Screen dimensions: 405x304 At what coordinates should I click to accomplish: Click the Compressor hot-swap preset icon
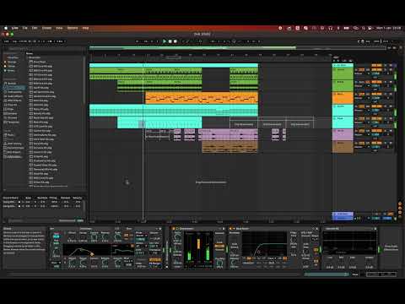219,229
